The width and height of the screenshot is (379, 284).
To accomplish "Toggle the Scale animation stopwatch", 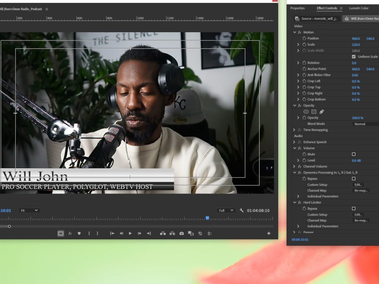I will tap(304, 44).
